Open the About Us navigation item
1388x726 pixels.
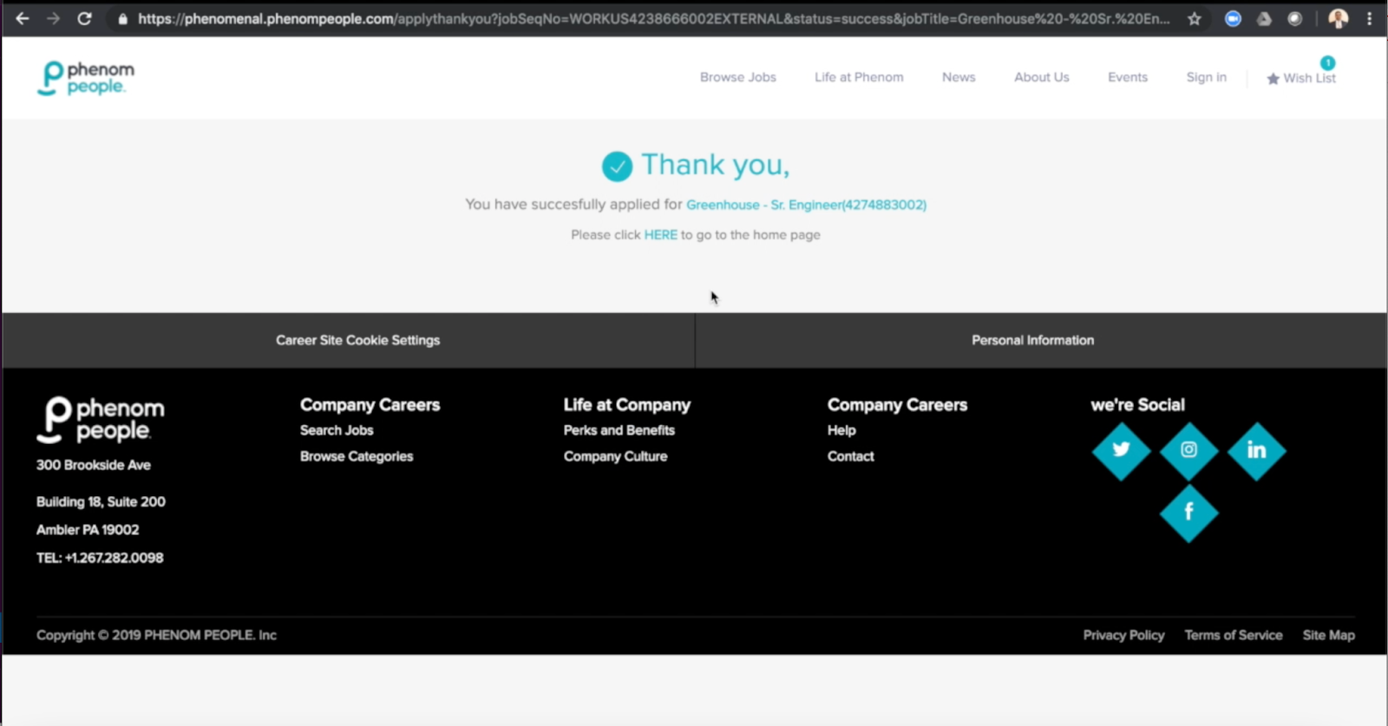1042,77
